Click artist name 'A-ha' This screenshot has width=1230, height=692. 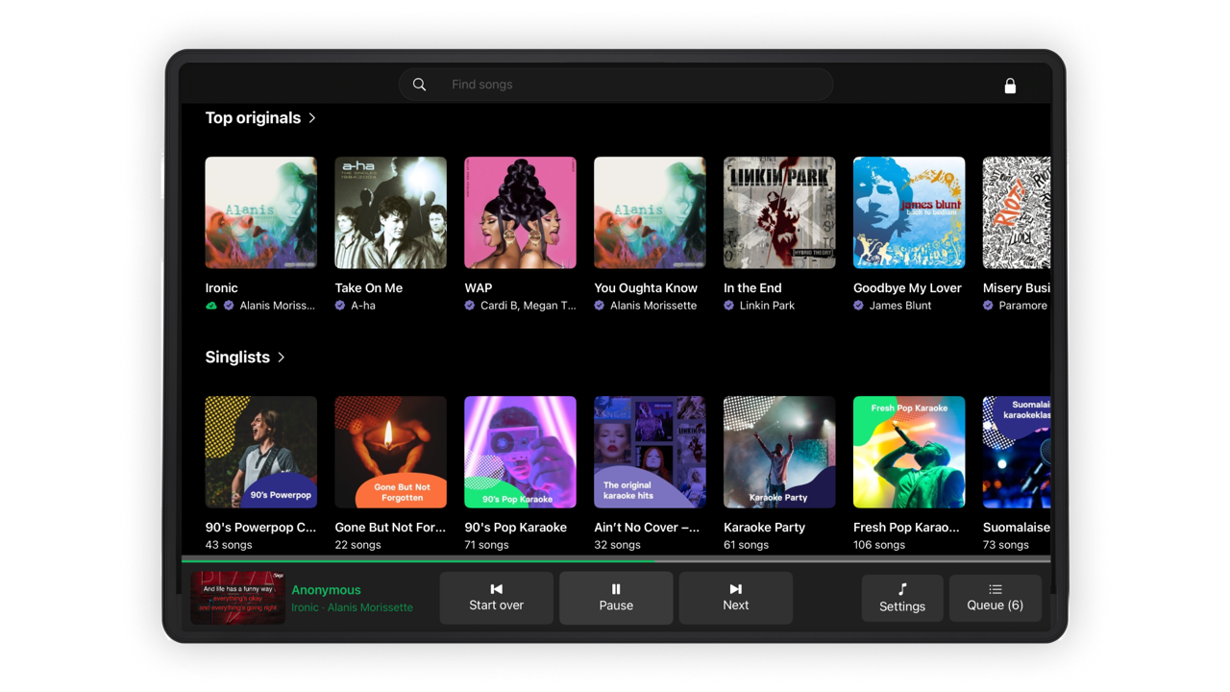pos(363,306)
